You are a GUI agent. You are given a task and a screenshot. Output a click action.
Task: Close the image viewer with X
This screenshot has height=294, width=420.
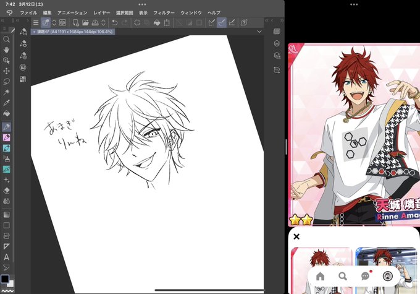pos(296,236)
